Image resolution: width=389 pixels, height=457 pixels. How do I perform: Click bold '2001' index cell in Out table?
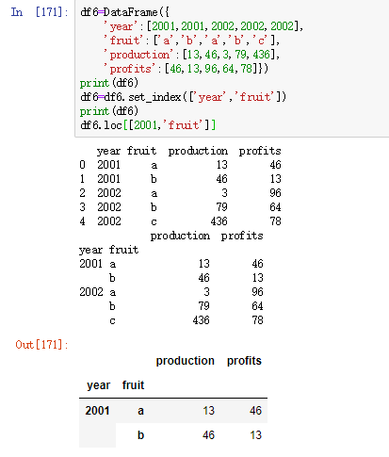[x=97, y=411]
